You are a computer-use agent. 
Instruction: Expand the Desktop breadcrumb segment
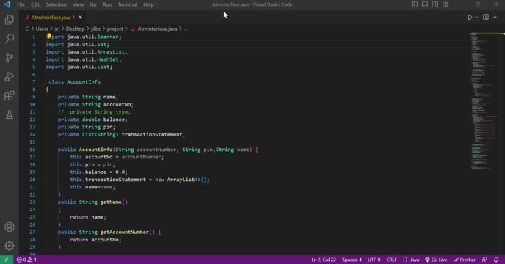76,29
